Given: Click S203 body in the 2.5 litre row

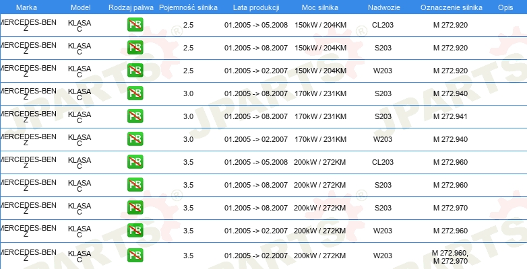Looking at the screenshot, I should click(x=383, y=48).
